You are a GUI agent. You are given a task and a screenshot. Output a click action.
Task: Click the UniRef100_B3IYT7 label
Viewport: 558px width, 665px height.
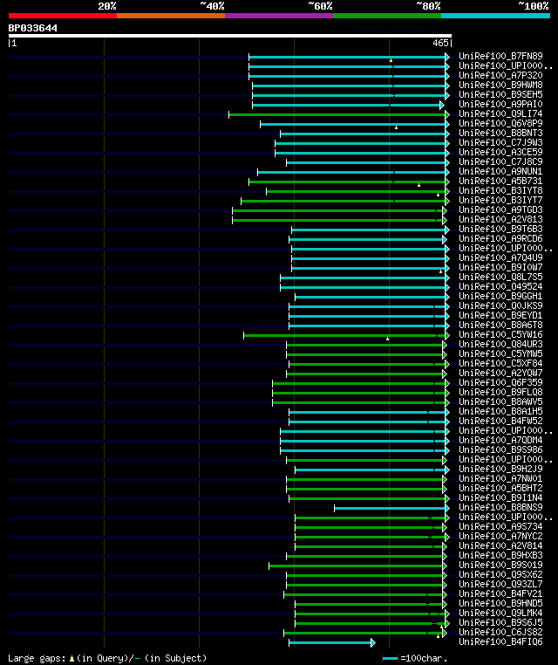tap(500, 200)
